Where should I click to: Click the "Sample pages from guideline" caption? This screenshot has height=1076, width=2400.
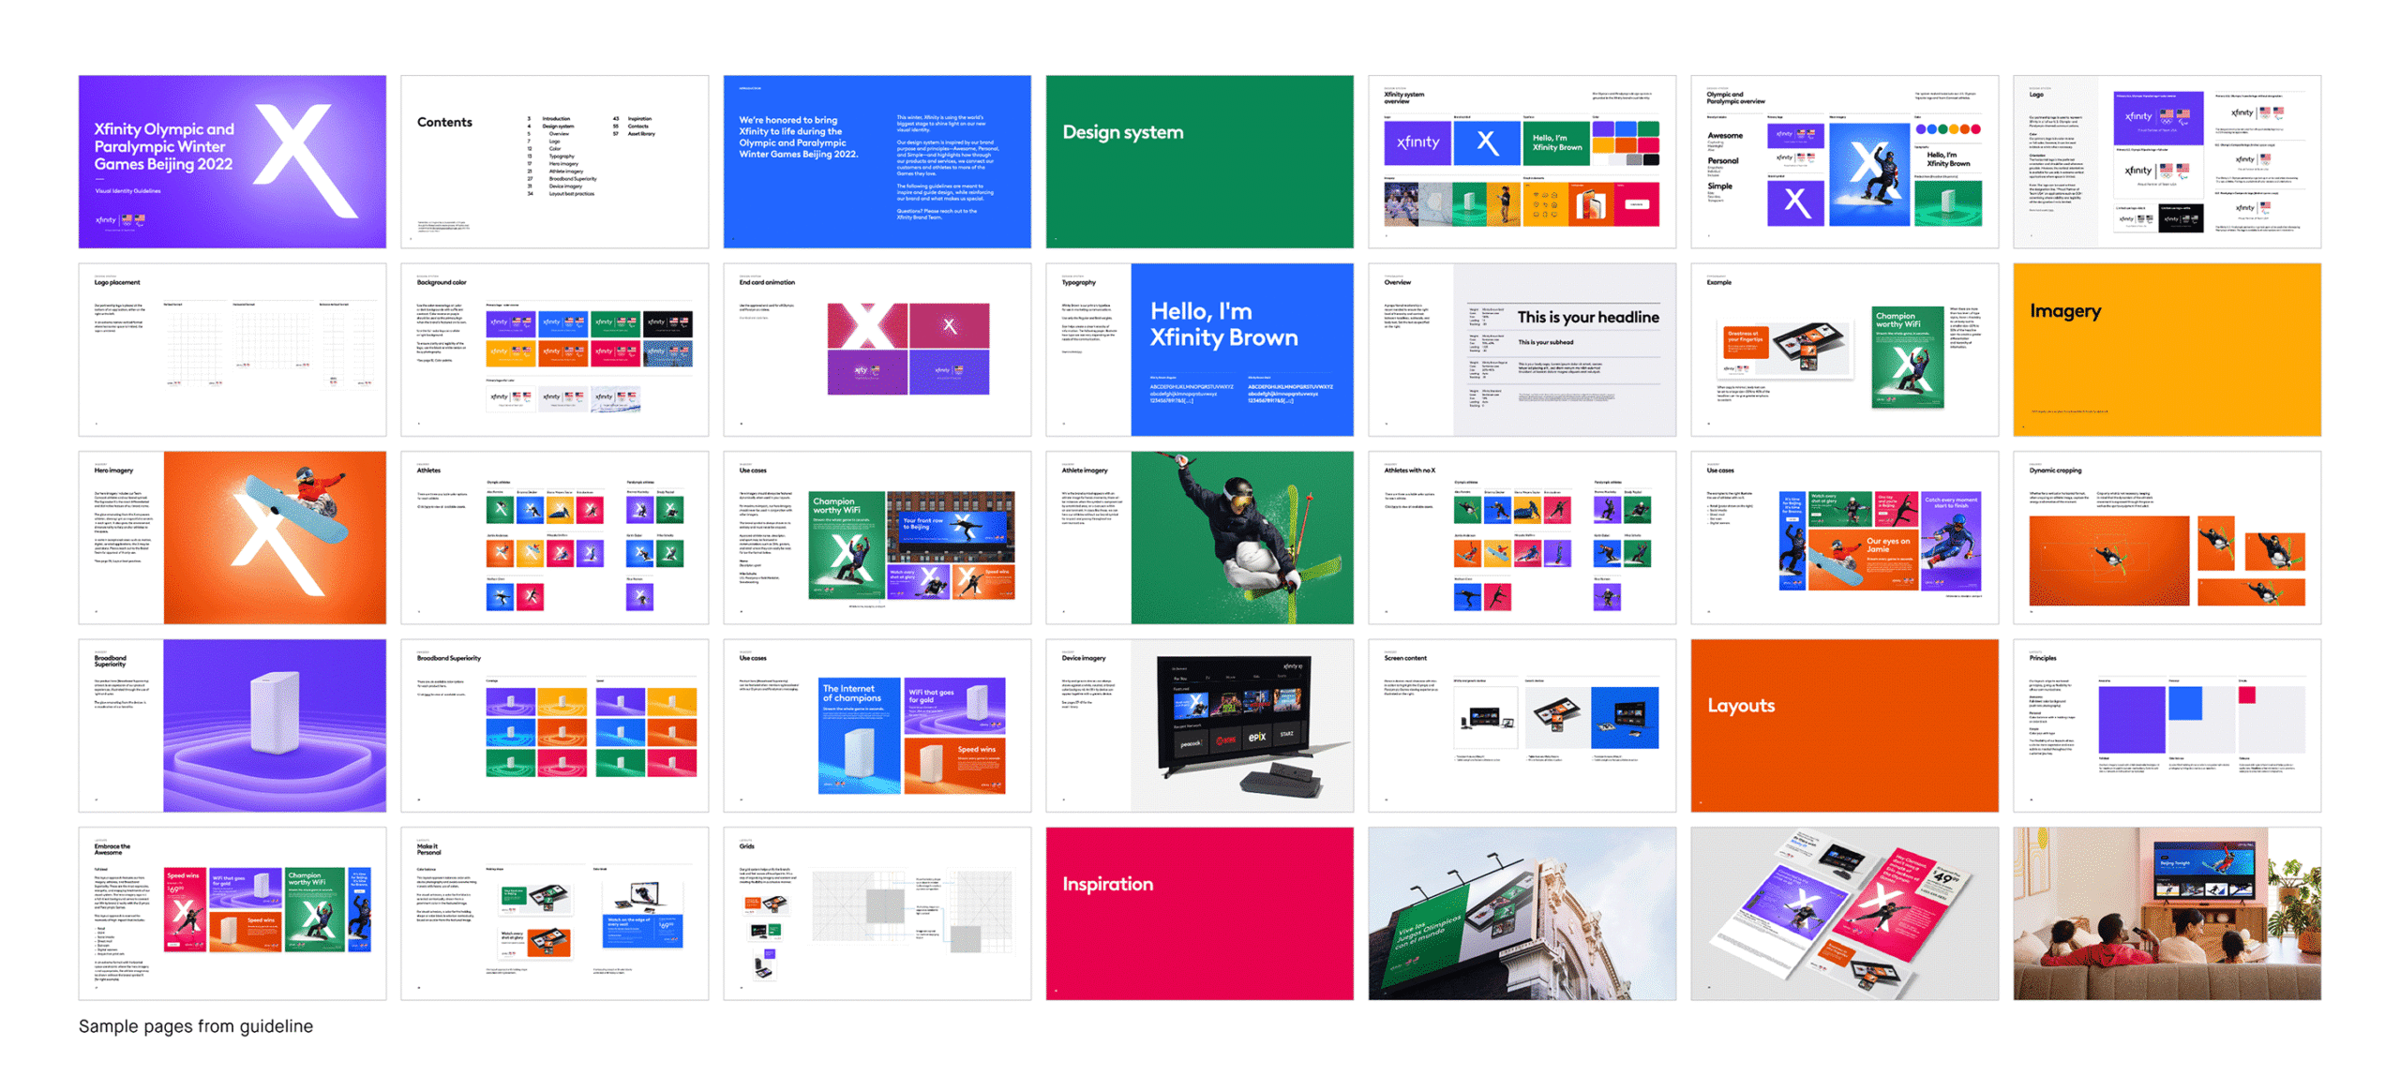(x=195, y=1026)
